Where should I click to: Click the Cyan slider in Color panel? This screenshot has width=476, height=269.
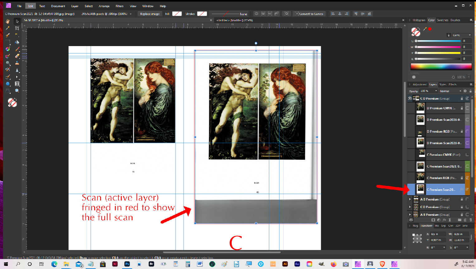tap(438, 41)
